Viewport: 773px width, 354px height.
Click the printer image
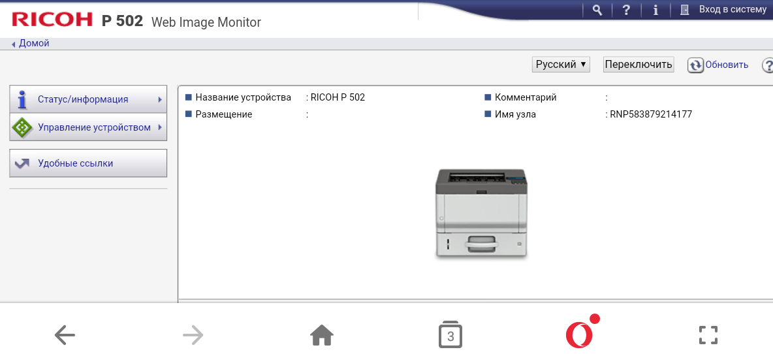pos(481,212)
